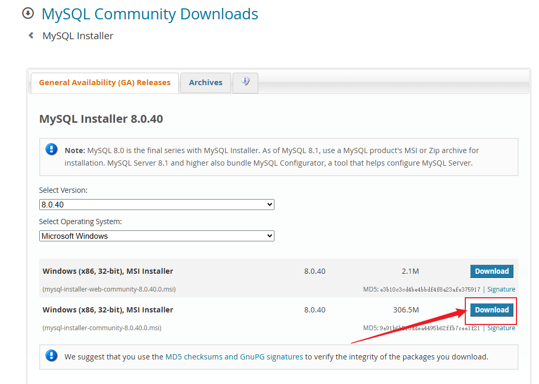
Task: Download the 2.1M web installer
Action: 491,271
